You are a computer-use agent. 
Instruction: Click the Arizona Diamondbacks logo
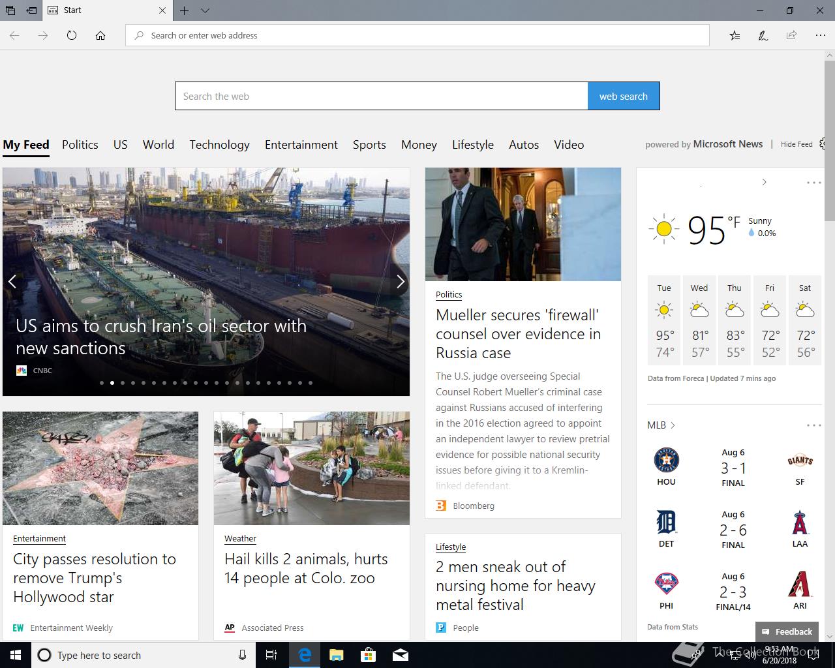tap(800, 584)
